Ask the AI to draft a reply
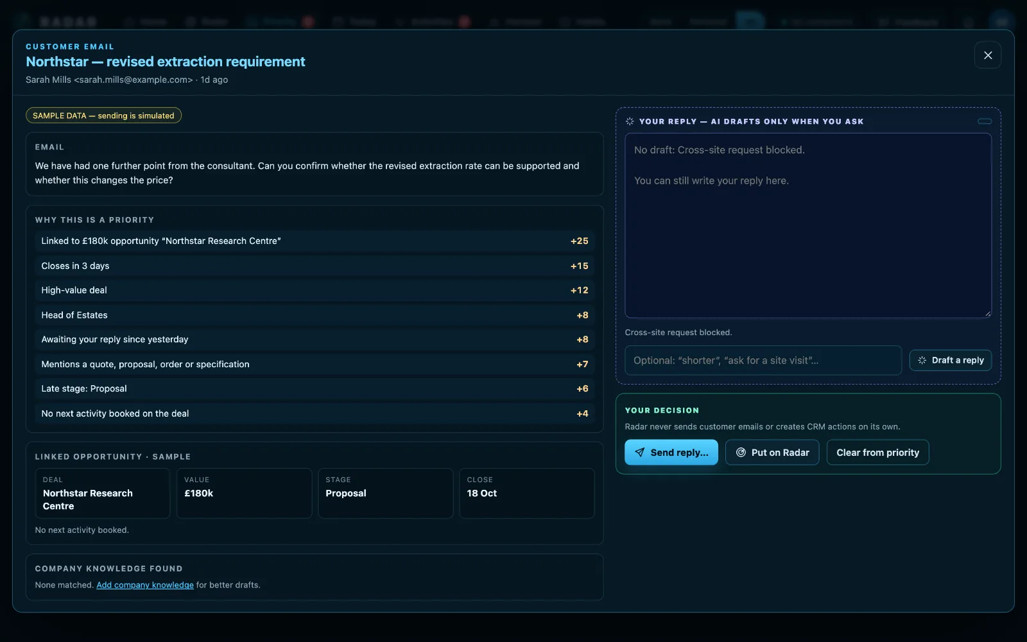This screenshot has height=642, width=1027. (951, 360)
